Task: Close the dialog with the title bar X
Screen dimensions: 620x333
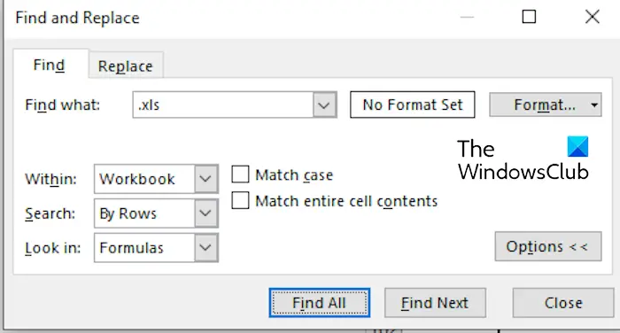Action: pos(593,17)
